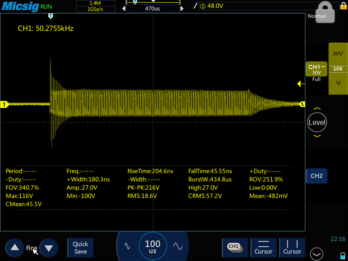Image resolution: width=348 pixels, height=261 pixels.
Task: Select the Low:0.00V measurement
Action: (x=263, y=188)
